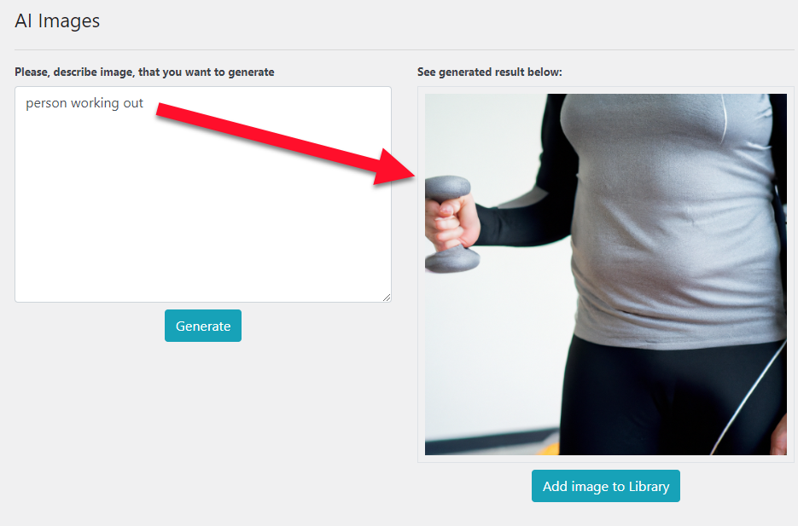The image size is (798, 526).
Task: Click the gray shirt in generated image
Action: click(x=672, y=218)
